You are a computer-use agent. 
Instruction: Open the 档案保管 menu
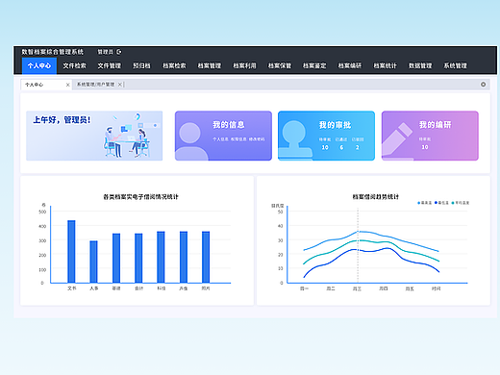pos(280,65)
